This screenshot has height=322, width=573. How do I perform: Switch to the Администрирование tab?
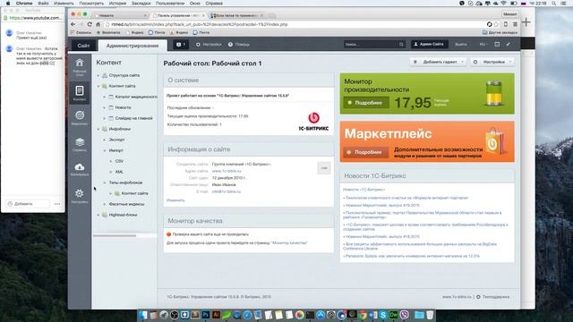tap(133, 46)
